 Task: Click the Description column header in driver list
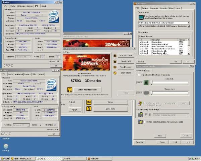tap(164, 40)
